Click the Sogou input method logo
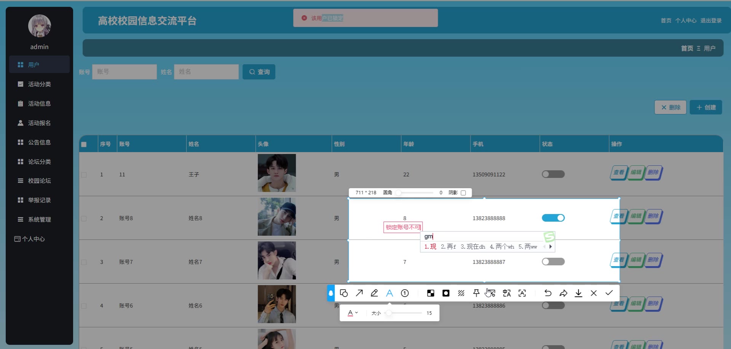Screen dimensions: 731x349 tap(549, 237)
